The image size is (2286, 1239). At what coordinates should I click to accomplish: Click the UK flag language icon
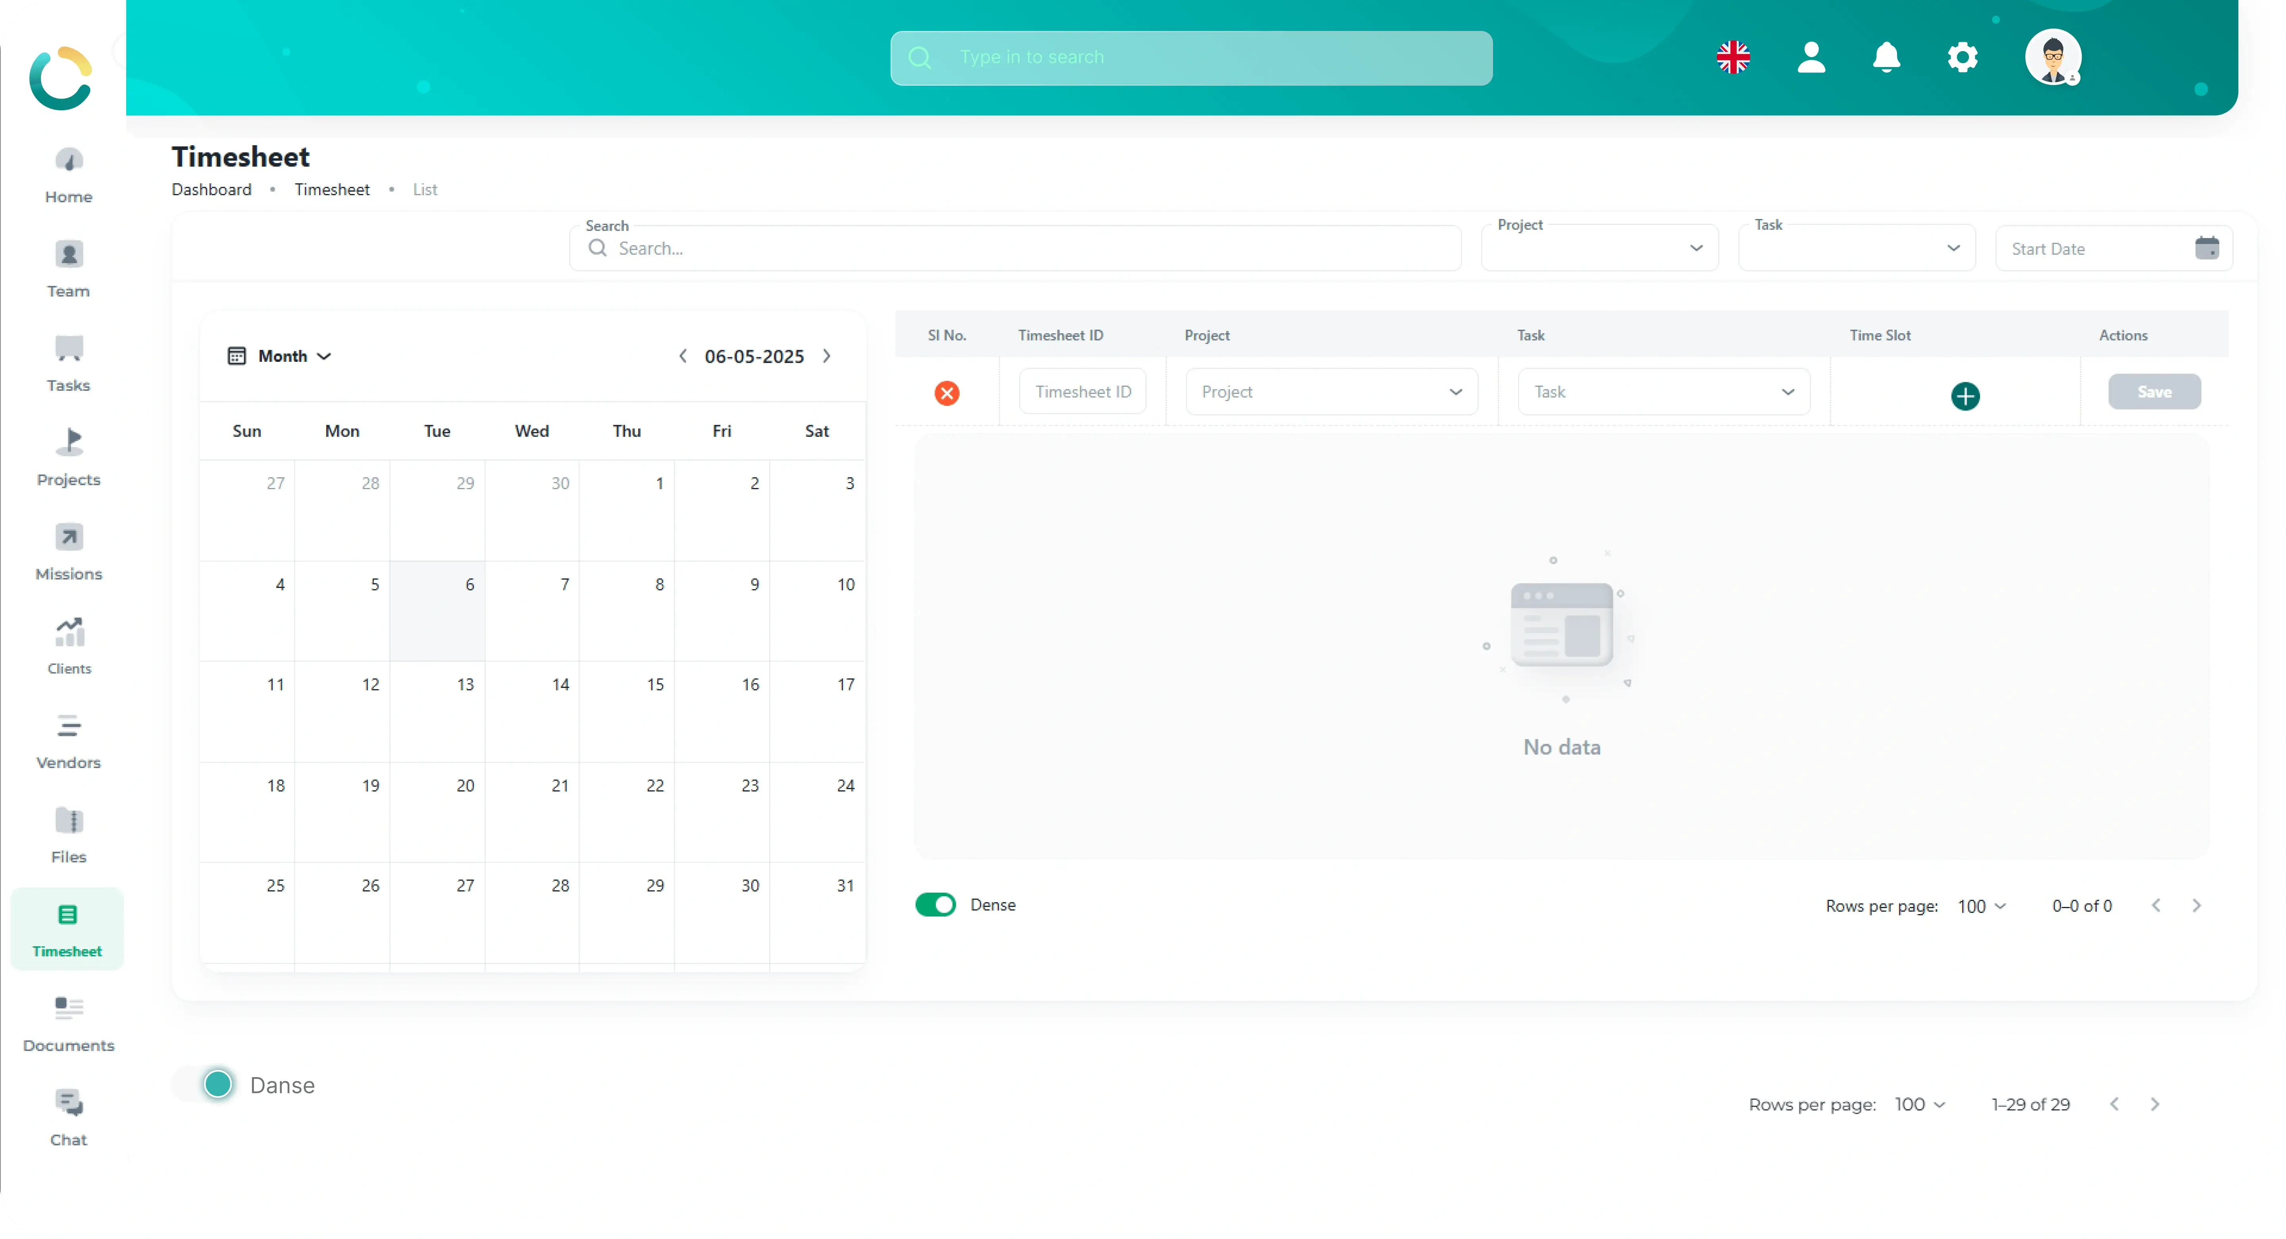coord(1732,58)
